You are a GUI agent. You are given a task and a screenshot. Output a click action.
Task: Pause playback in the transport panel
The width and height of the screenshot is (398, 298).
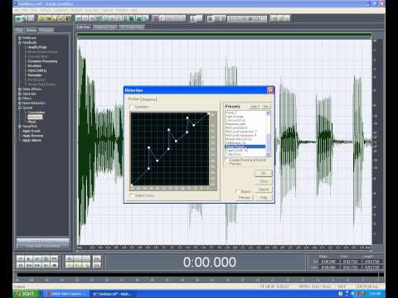(x=37, y=258)
